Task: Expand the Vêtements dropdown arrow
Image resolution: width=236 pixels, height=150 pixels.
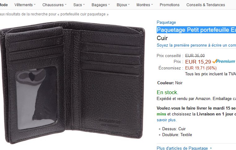Action: click(x=35, y=5)
